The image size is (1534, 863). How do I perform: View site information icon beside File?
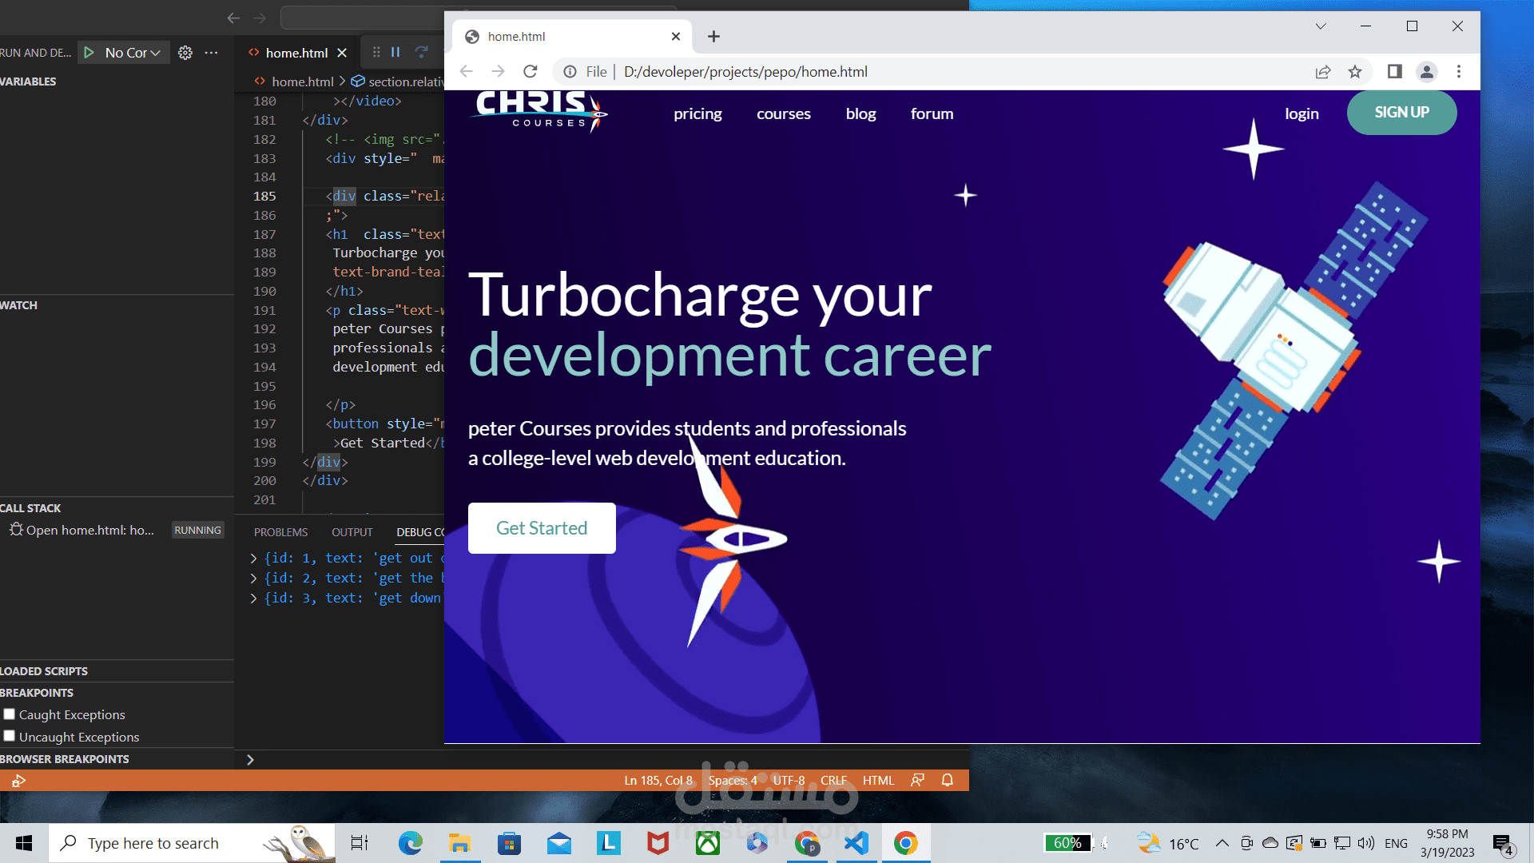click(570, 72)
